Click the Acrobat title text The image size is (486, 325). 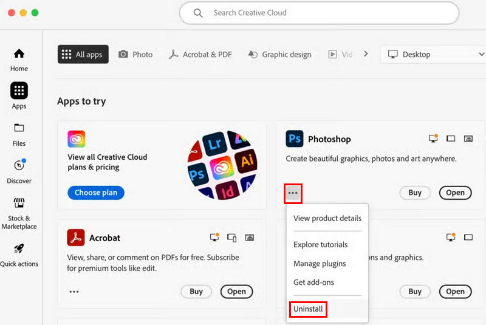click(x=104, y=238)
